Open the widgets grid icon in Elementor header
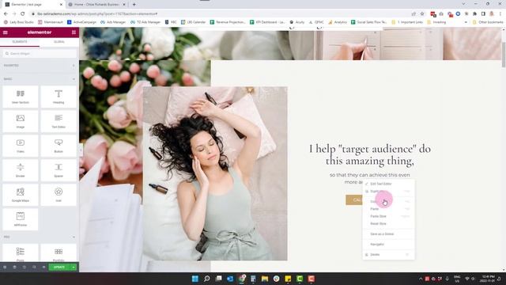 tap(74, 32)
